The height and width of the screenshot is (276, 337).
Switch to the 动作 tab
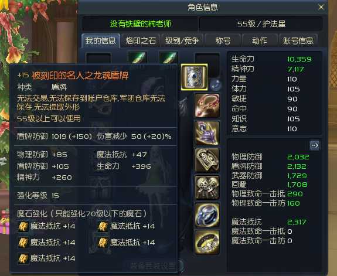click(x=260, y=40)
